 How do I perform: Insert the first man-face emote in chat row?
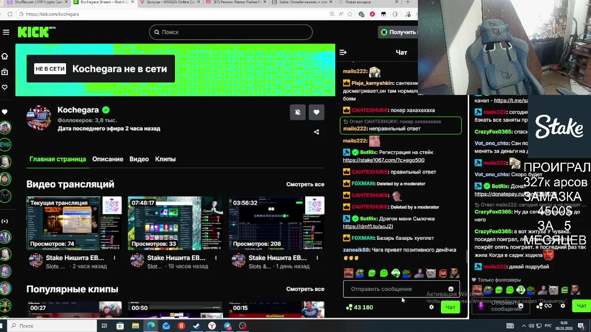click(349, 273)
